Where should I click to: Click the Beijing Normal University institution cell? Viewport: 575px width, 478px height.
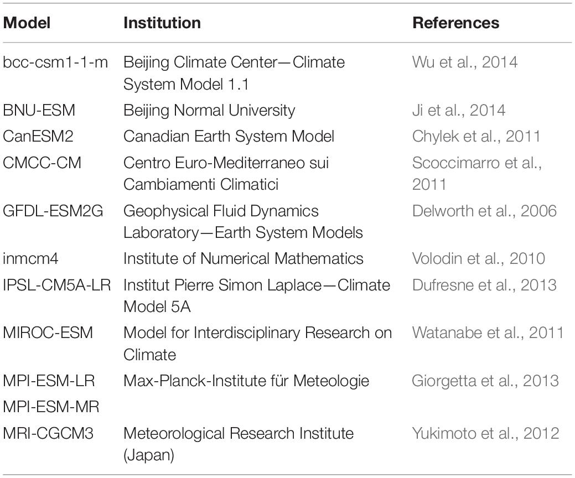(x=209, y=110)
